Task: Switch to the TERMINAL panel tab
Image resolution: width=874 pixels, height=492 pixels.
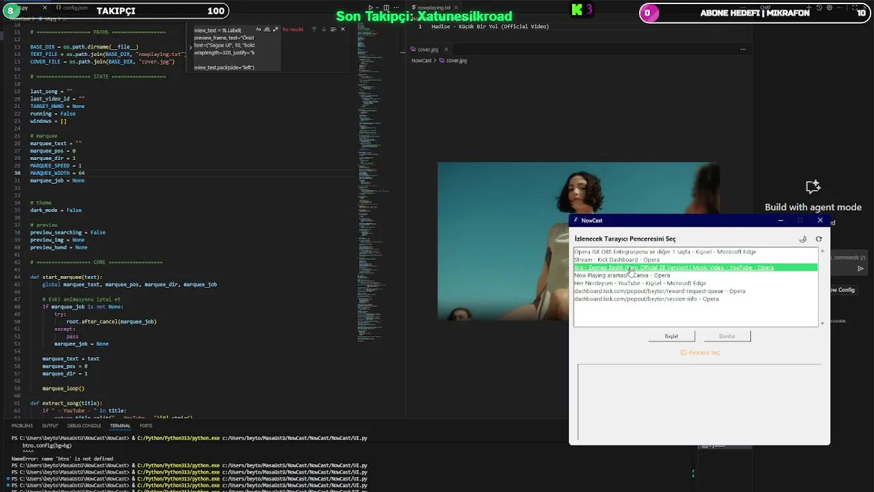Action: pyautogui.click(x=120, y=426)
